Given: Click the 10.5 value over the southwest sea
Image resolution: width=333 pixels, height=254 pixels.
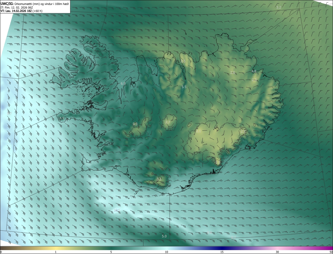Looking at the screenshot, I should click(117, 210).
